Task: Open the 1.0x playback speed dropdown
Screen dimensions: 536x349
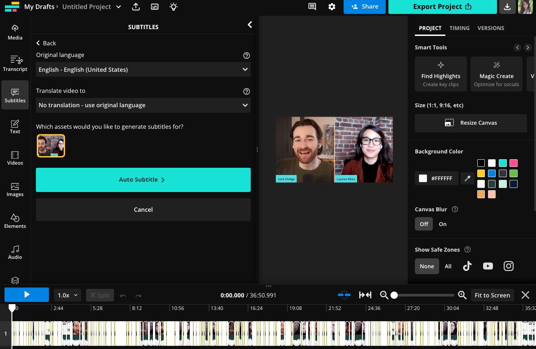Action: [x=67, y=295]
